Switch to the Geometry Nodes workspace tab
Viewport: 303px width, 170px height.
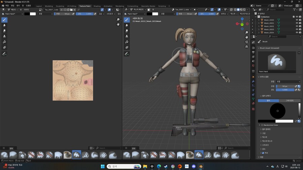pyautogui.click(x=148, y=6)
